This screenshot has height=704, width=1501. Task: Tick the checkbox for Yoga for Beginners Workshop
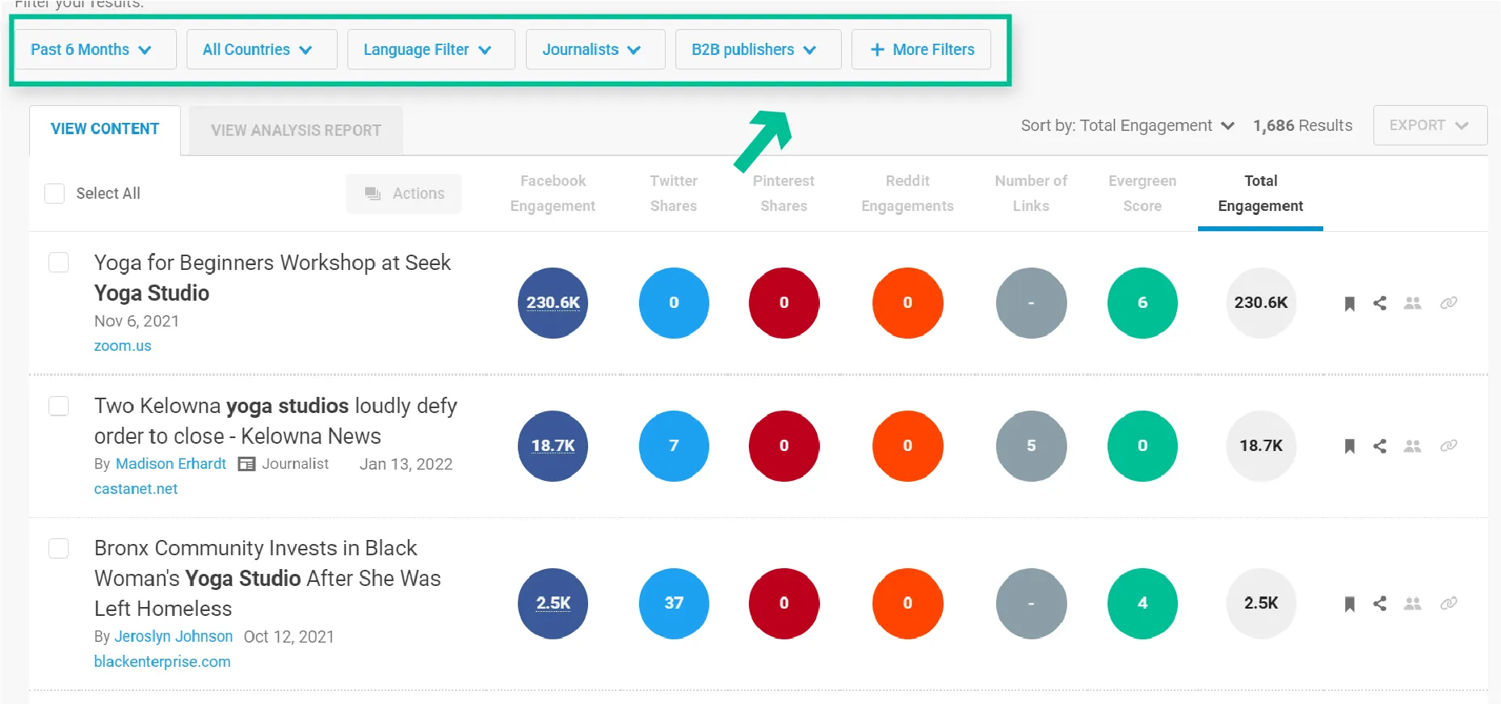click(59, 263)
